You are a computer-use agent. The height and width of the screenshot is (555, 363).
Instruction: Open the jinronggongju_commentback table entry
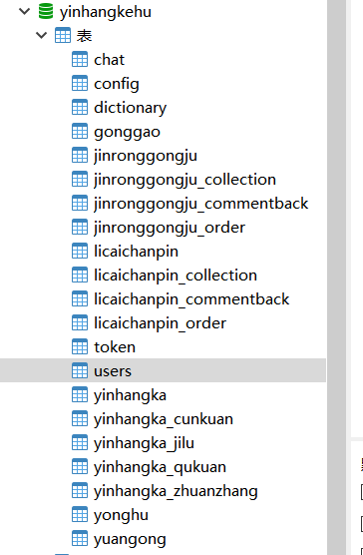click(x=201, y=204)
